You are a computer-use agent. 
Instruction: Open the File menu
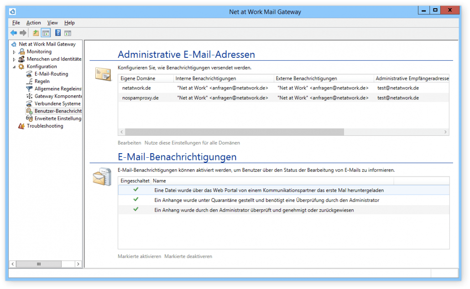coord(16,23)
